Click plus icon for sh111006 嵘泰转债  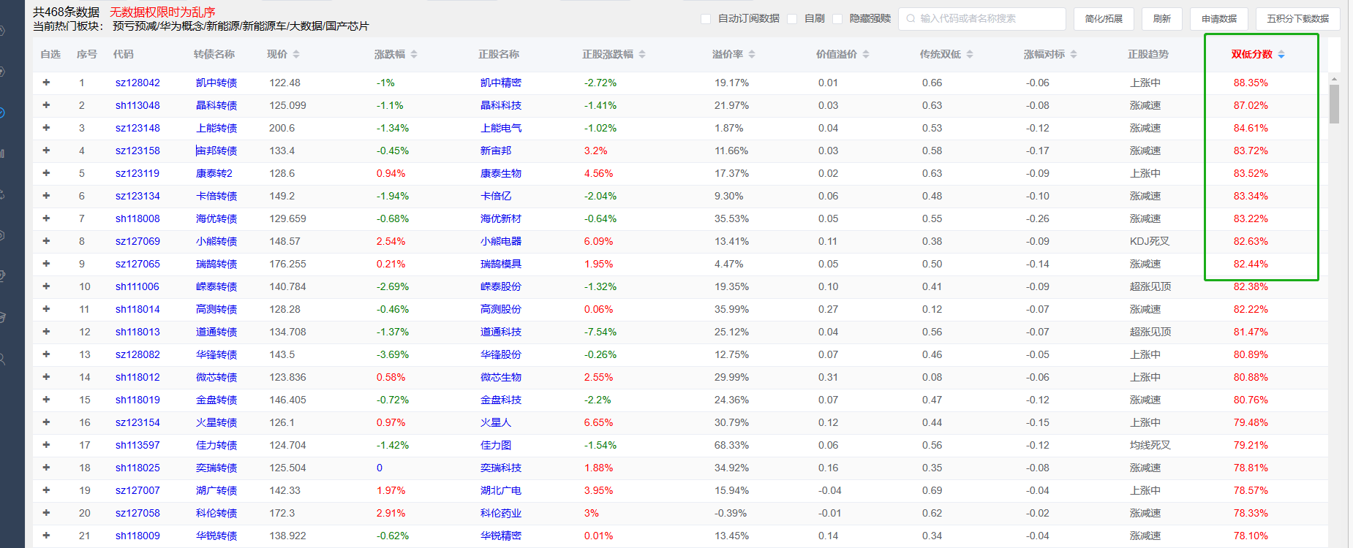pyautogui.click(x=46, y=286)
